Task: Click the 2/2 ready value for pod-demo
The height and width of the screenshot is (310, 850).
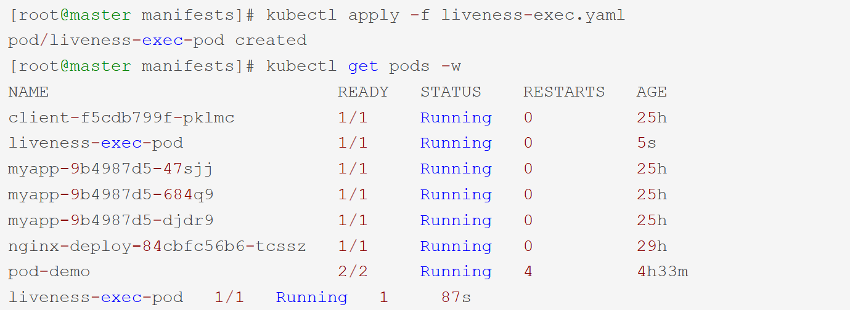Action: pyautogui.click(x=353, y=272)
